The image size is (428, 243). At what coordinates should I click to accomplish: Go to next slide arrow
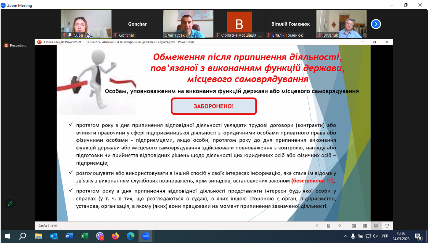tap(340, 226)
